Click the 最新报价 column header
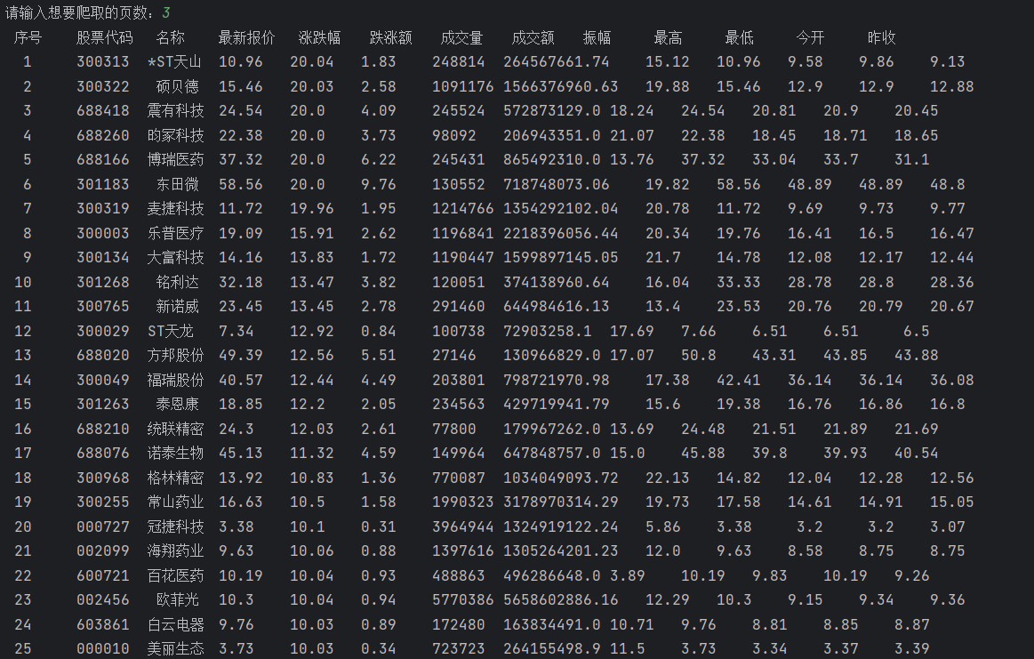 pos(246,37)
